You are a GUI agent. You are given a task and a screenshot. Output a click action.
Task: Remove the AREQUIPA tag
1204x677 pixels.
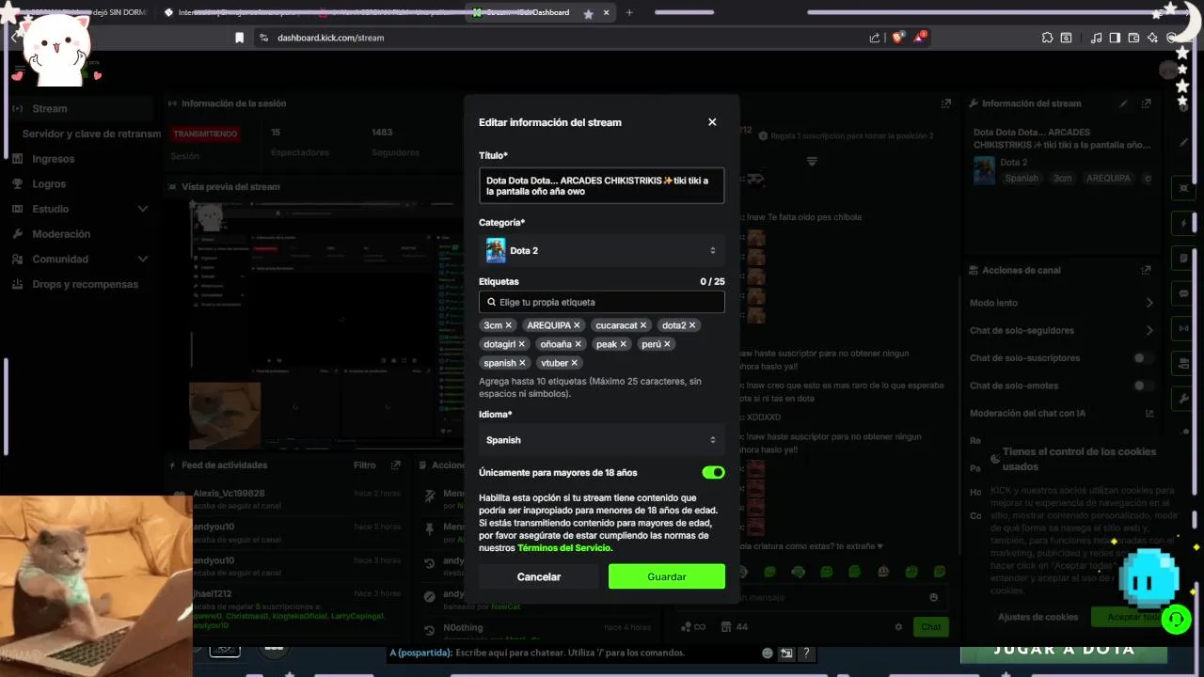tap(578, 325)
